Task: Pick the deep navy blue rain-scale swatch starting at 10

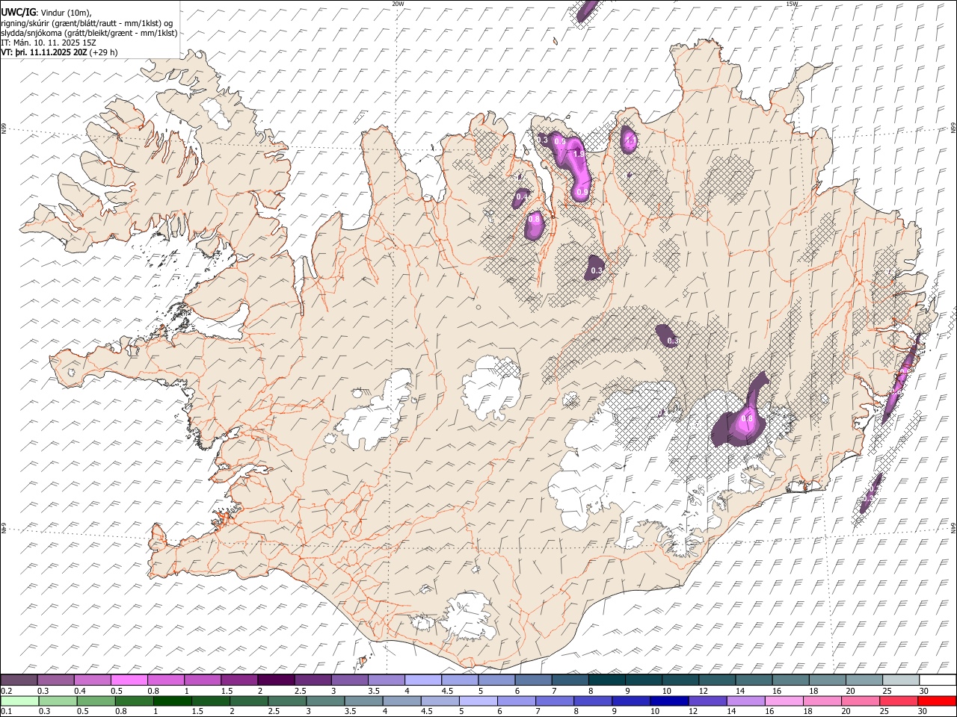Action: pos(668,701)
